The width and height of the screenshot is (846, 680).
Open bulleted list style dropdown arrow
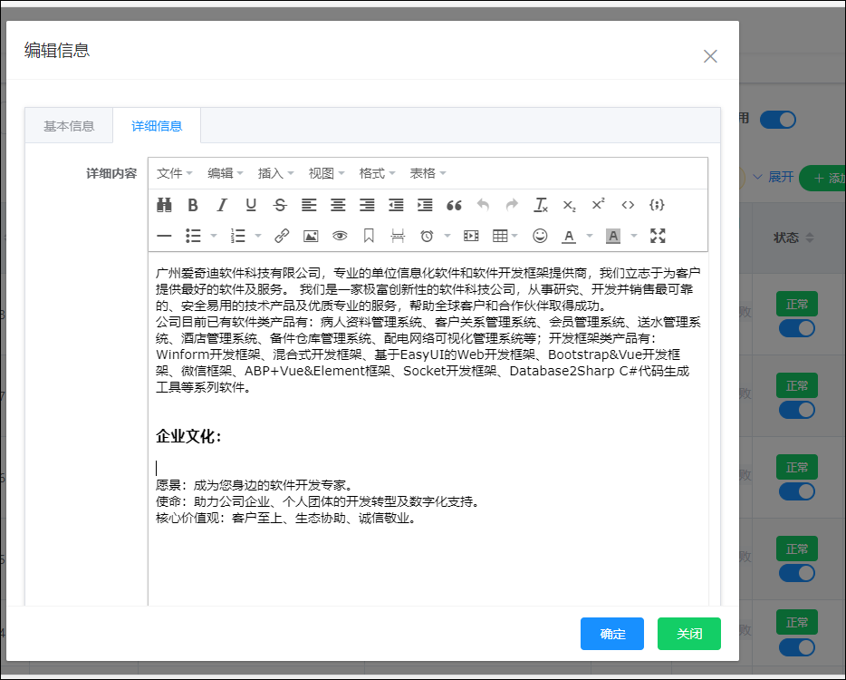214,236
